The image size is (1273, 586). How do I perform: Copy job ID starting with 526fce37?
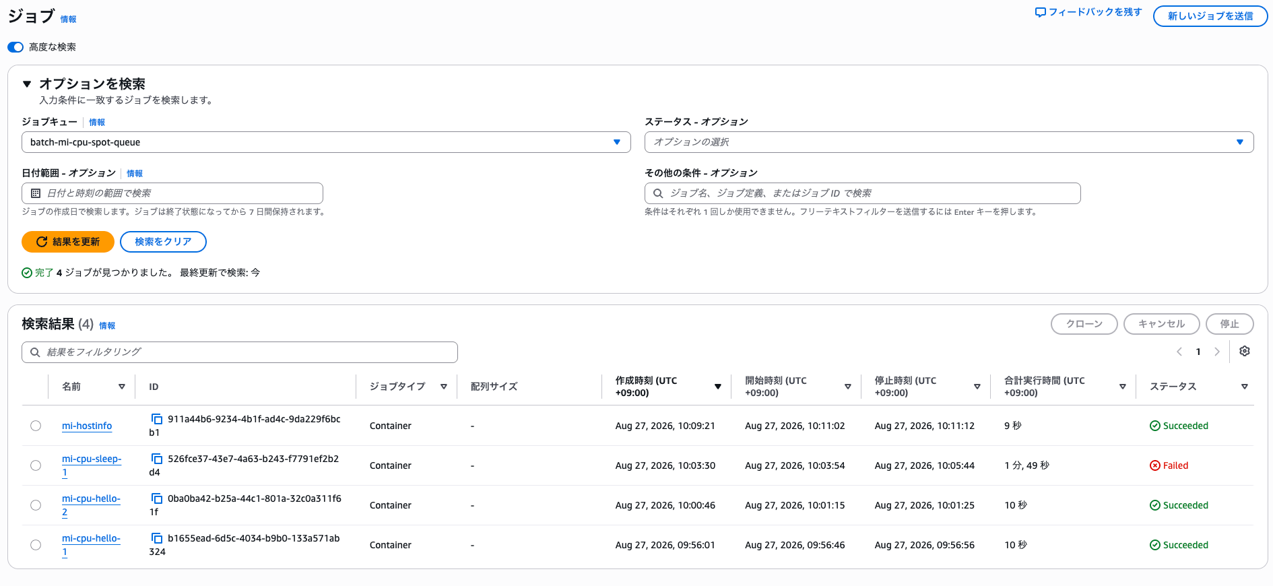pos(157,459)
